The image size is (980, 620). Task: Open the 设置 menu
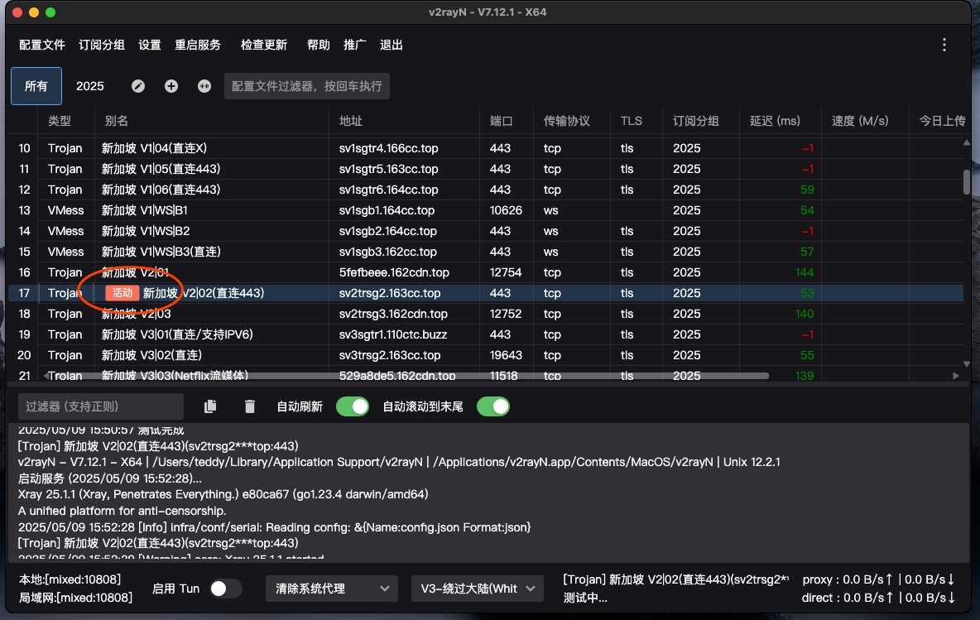click(150, 45)
